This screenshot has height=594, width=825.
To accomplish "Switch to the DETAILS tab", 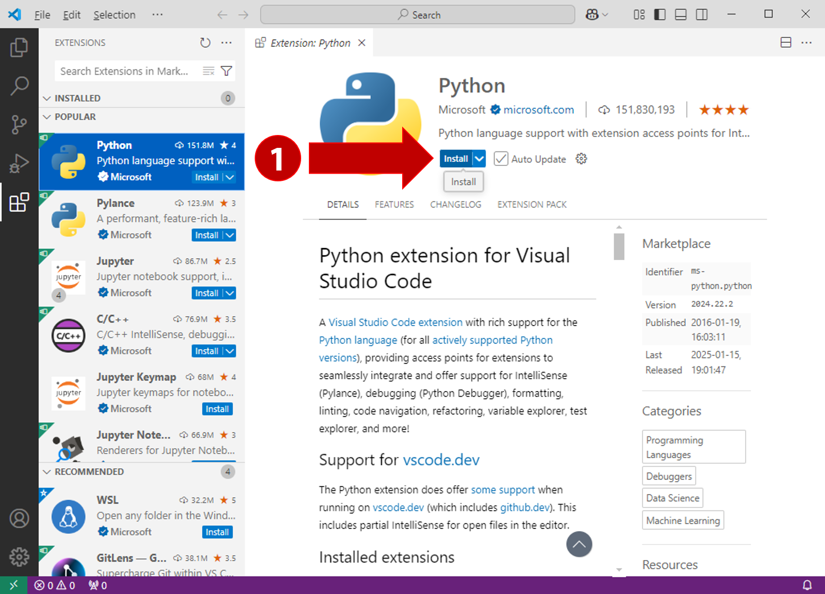I will tap(343, 205).
